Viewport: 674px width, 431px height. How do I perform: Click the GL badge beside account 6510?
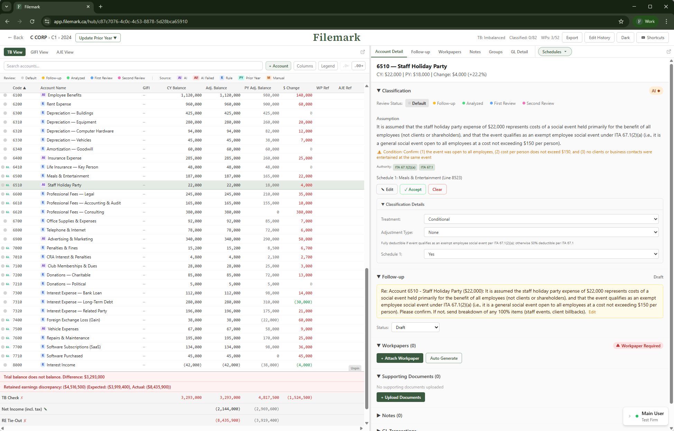tap(8, 185)
